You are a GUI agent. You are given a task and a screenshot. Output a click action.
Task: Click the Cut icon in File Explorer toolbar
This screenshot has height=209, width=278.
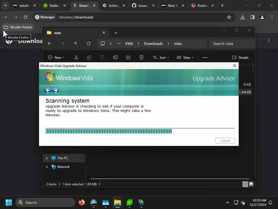pyautogui.click(x=76, y=57)
